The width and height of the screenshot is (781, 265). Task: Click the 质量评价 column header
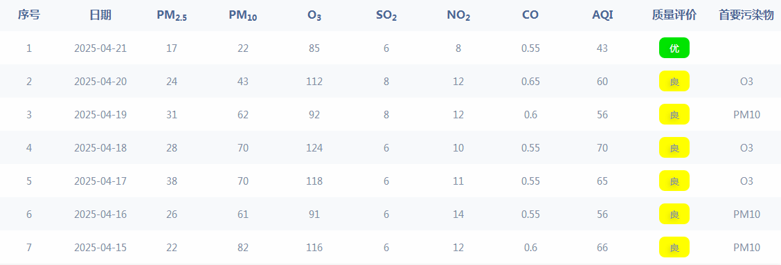pos(674,15)
